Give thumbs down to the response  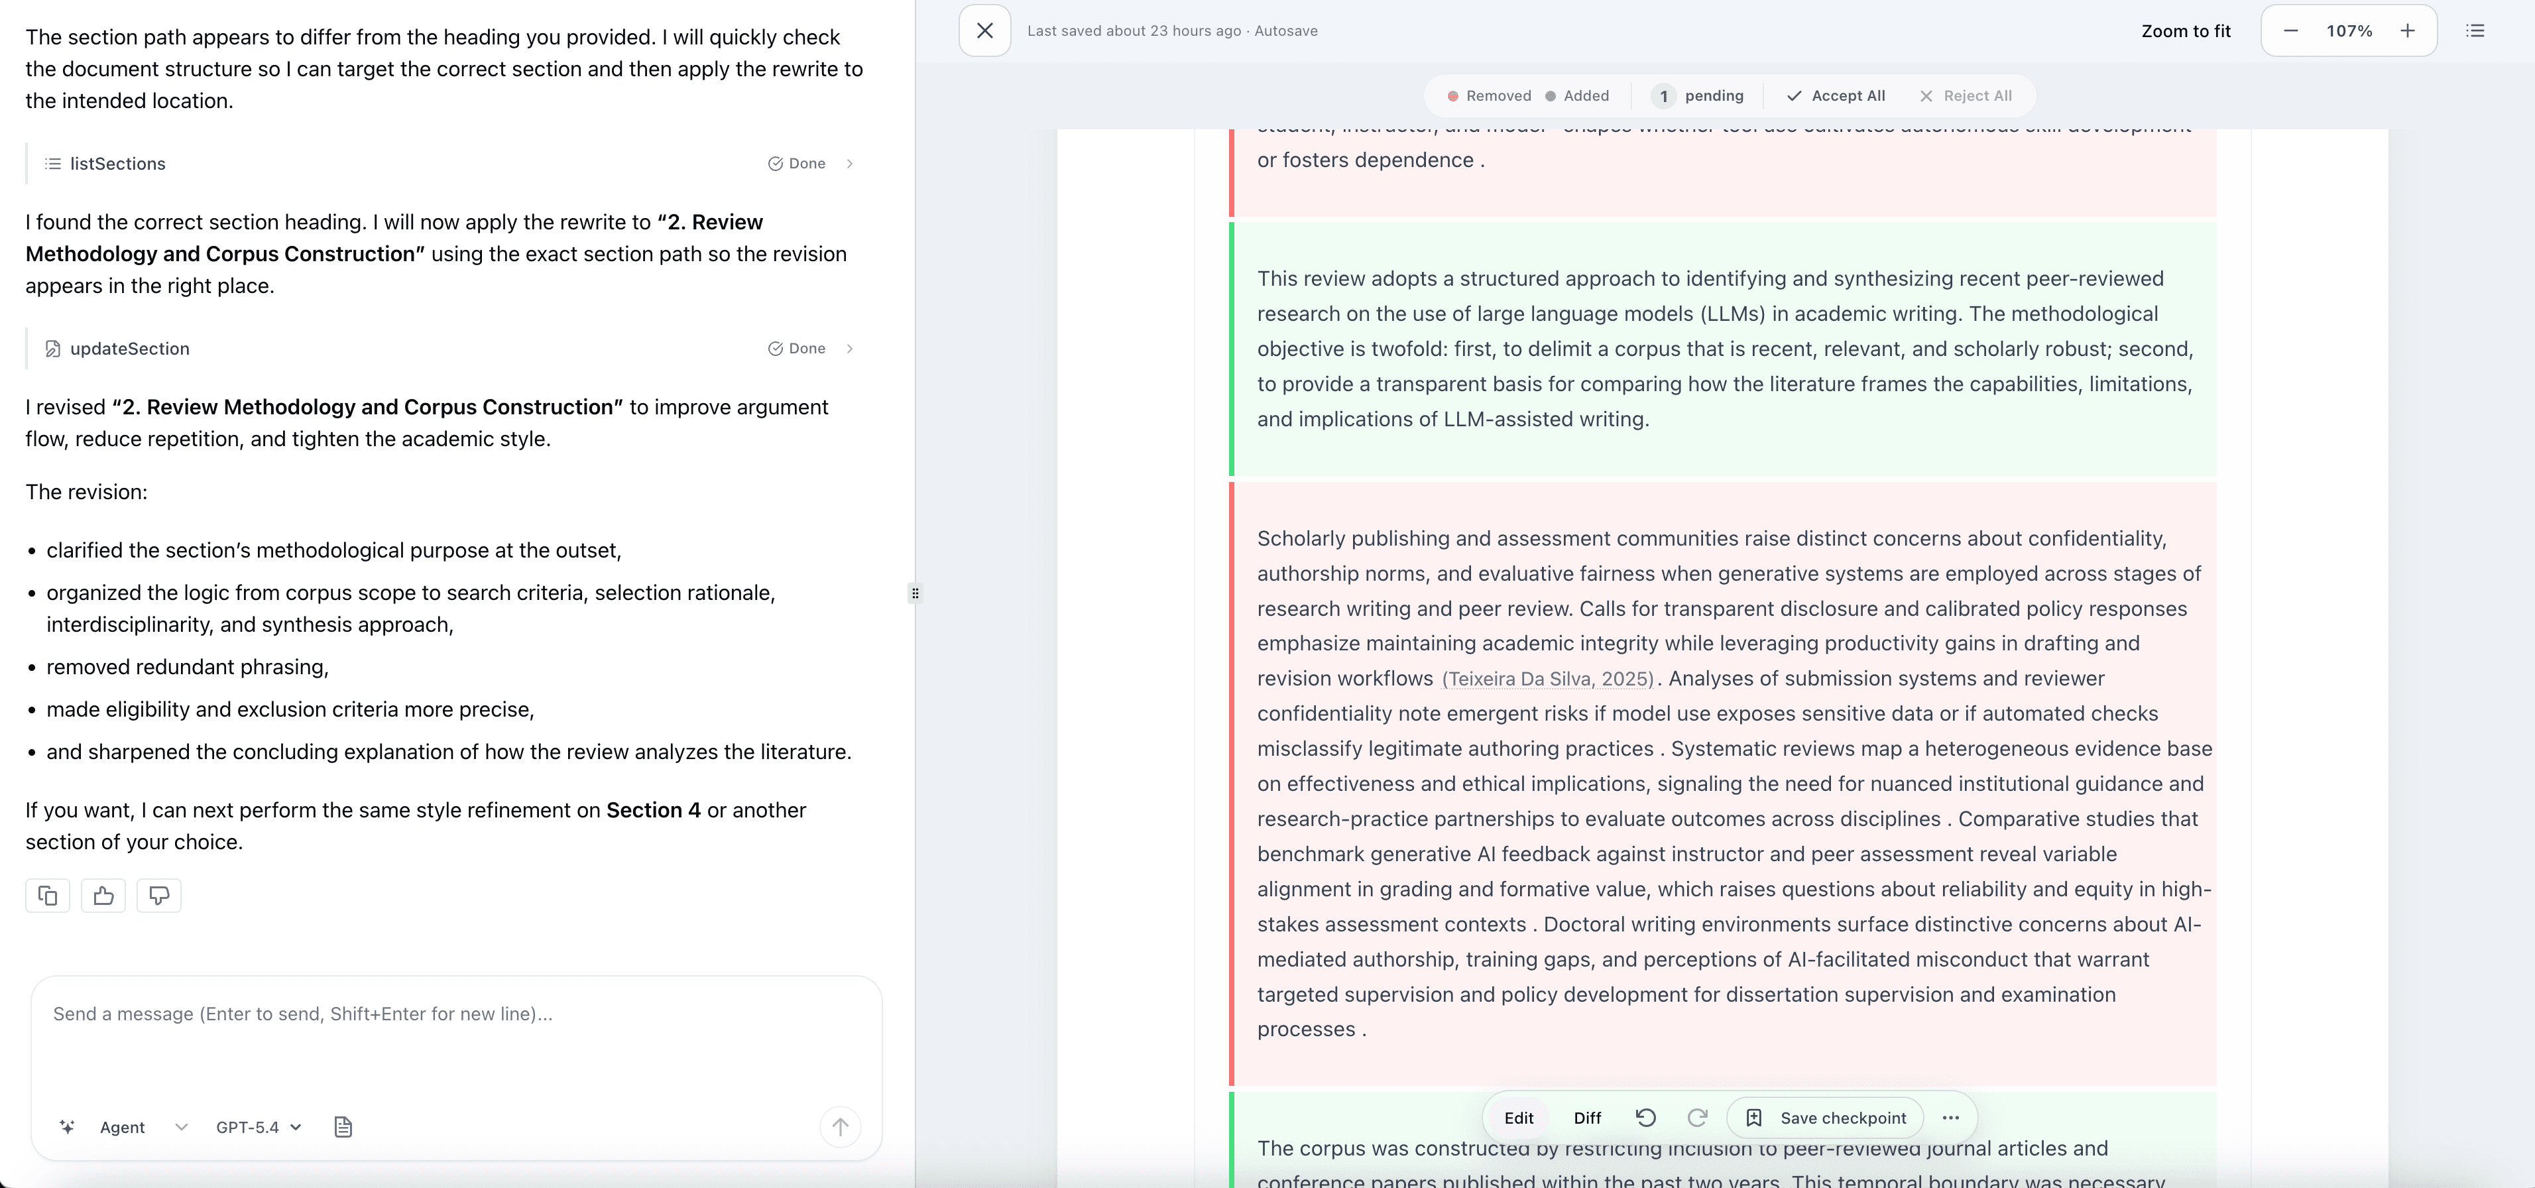point(158,896)
